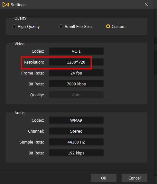Image resolution: width=157 pixels, height=184 pixels.
Task: Click the disabled Quality Auto field
Action: point(76,95)
